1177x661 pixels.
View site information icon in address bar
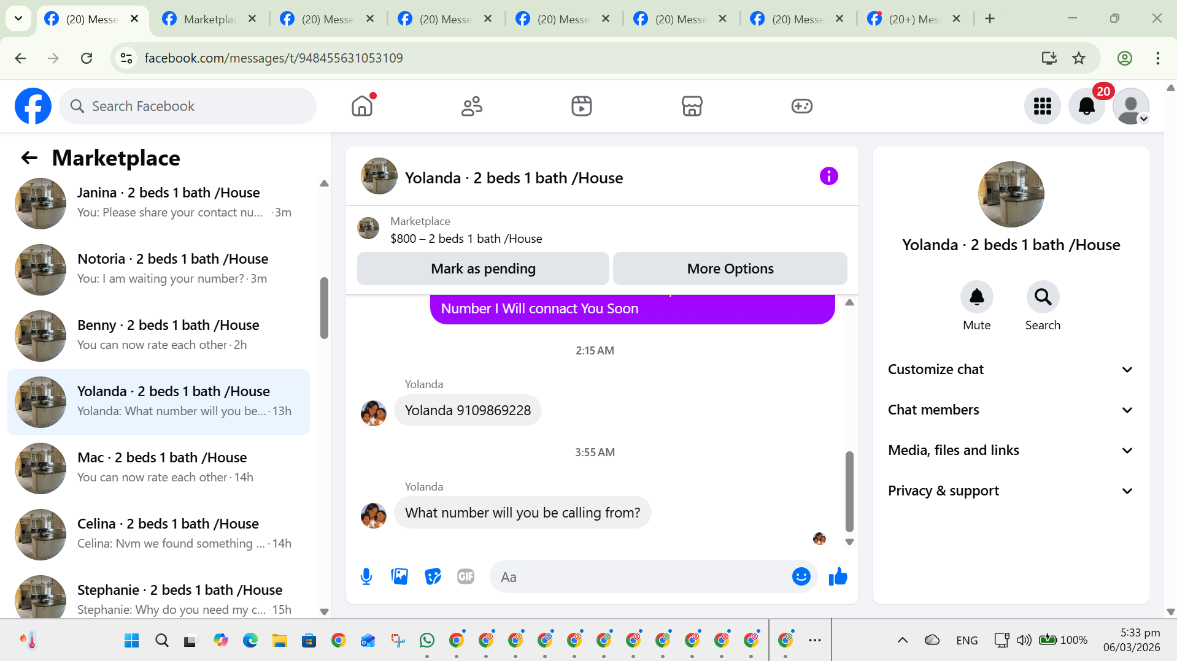pos(126,58)
